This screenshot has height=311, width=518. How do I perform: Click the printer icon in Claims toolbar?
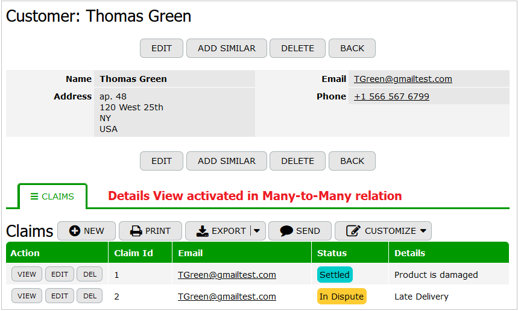136,231
